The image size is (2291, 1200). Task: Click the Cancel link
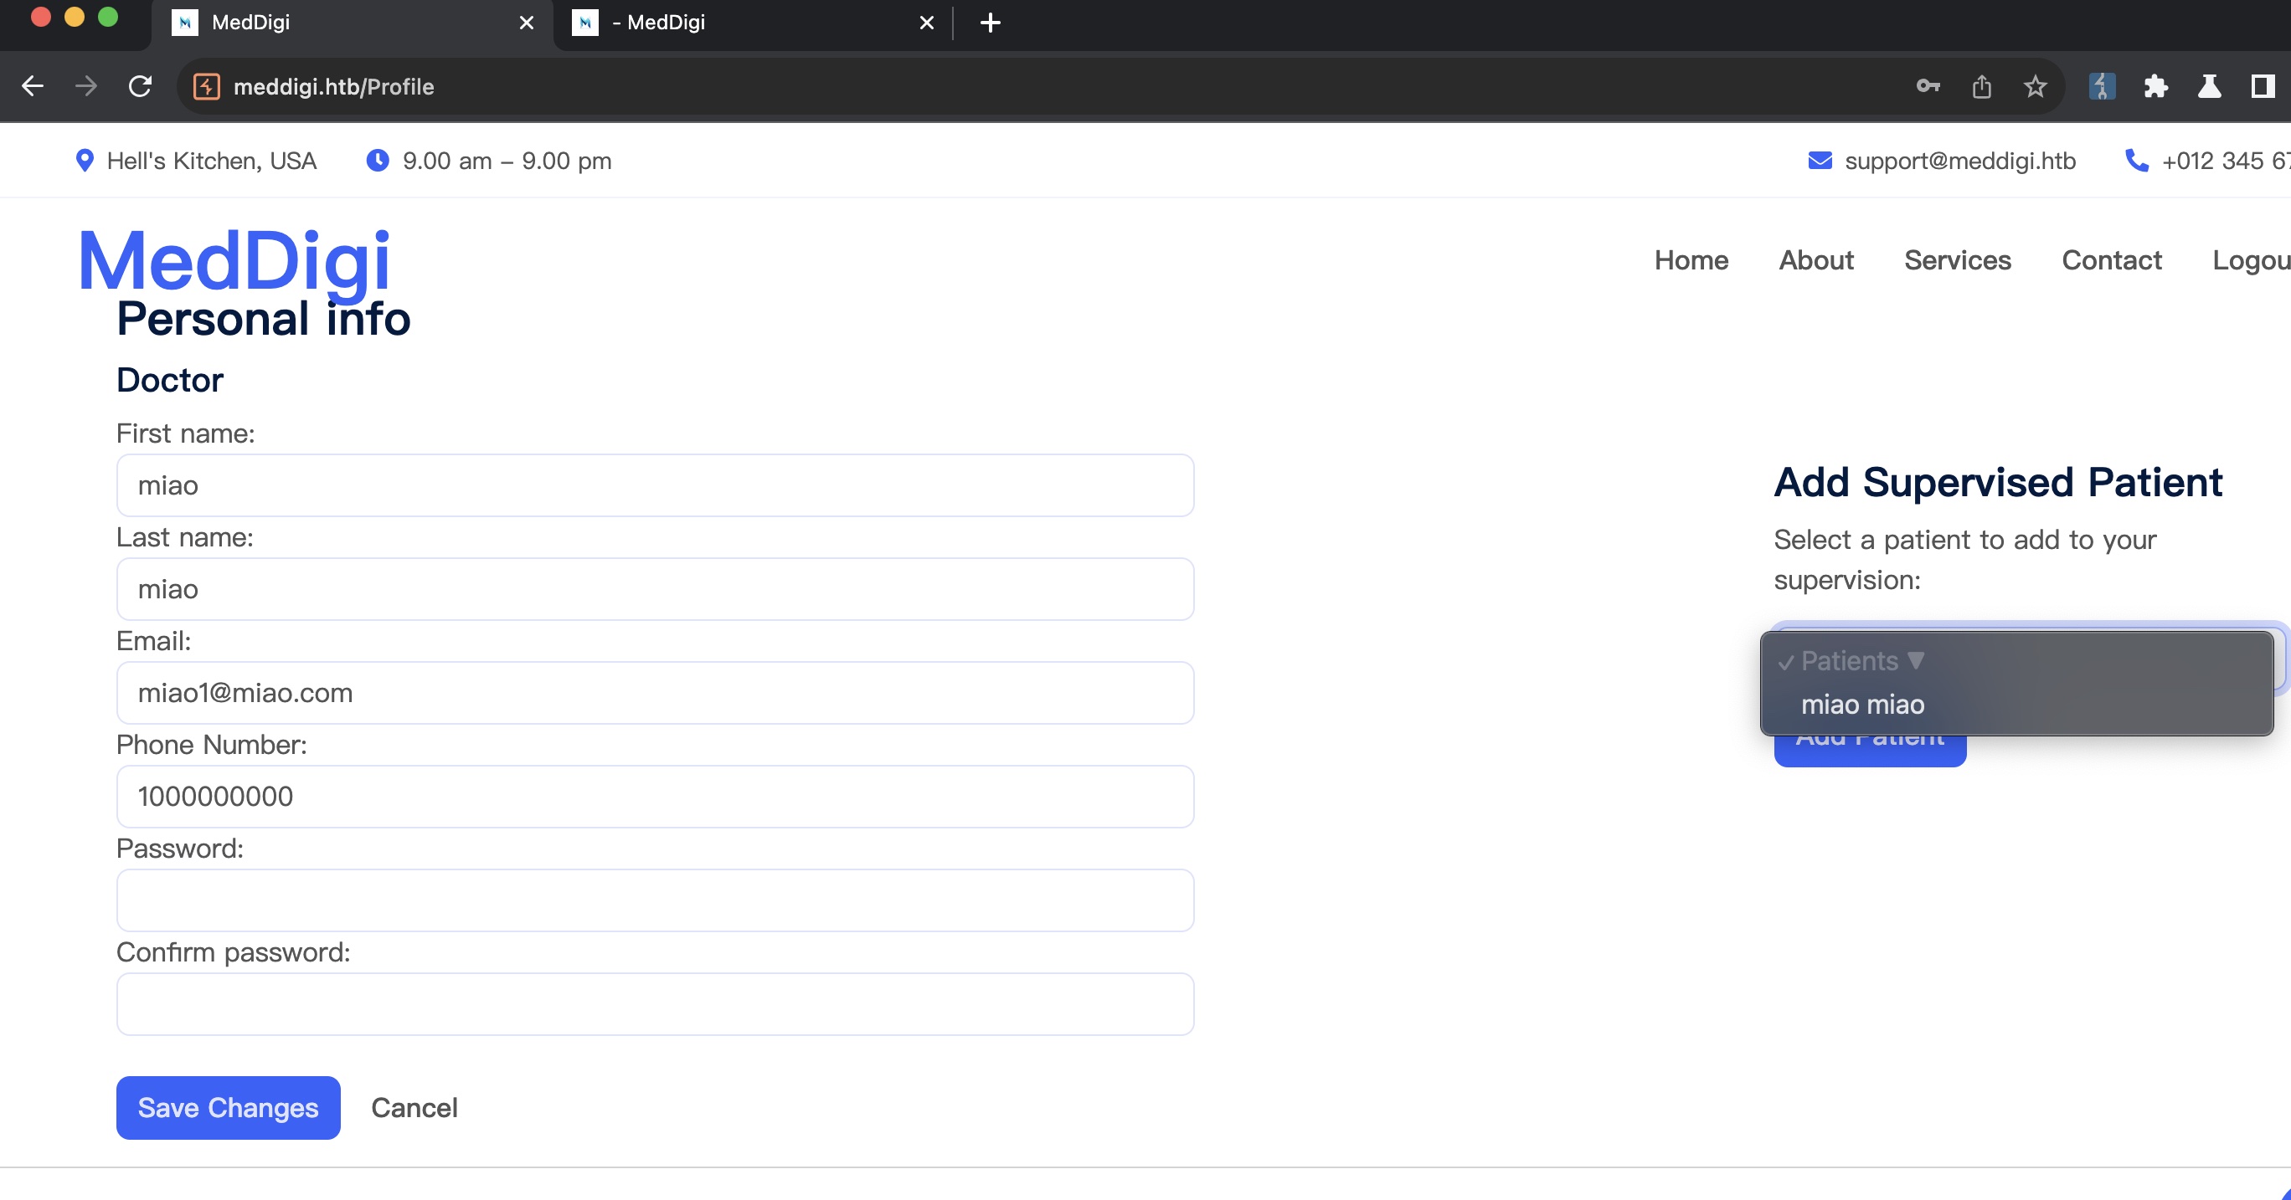tap(414, 1108)
